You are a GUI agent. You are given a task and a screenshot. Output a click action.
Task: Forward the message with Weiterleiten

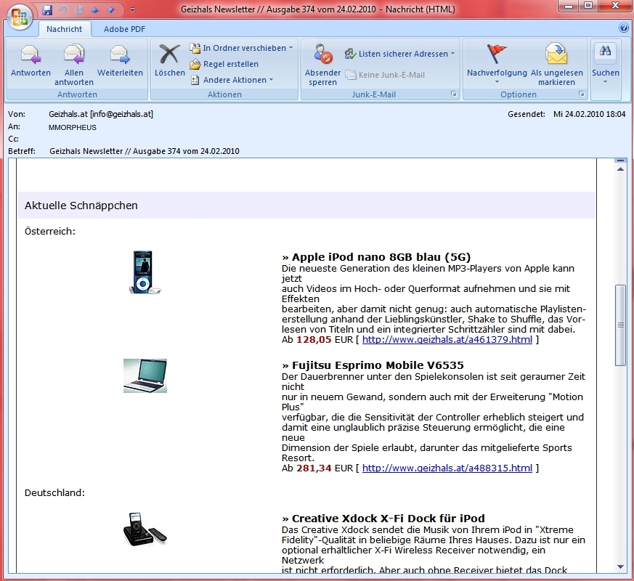click(120, 61)
